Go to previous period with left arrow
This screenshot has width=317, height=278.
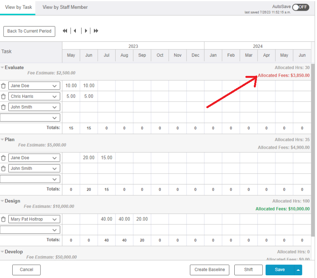pyautogui.click(x=75, y=31)
